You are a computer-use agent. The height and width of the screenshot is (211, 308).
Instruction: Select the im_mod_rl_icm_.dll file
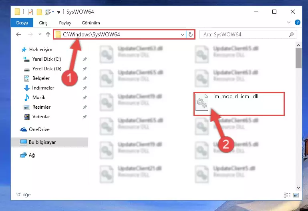click(x=239, y=104)
